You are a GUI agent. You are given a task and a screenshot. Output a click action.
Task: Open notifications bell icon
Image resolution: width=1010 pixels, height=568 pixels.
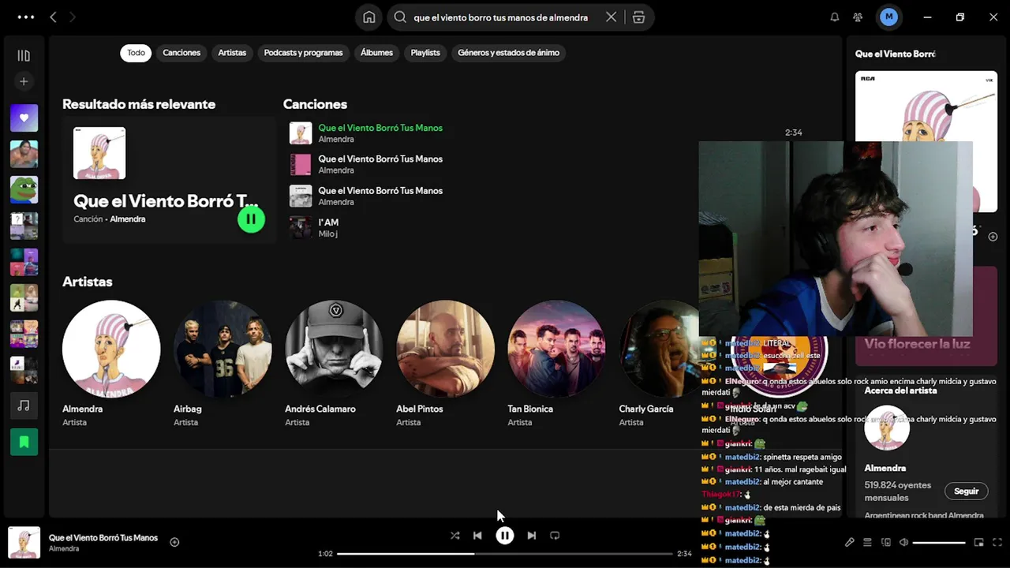tap(835, 17)
